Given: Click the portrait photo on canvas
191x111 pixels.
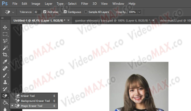Looking at the screenshot, I should pyautogui.click(x=139, y=86).
